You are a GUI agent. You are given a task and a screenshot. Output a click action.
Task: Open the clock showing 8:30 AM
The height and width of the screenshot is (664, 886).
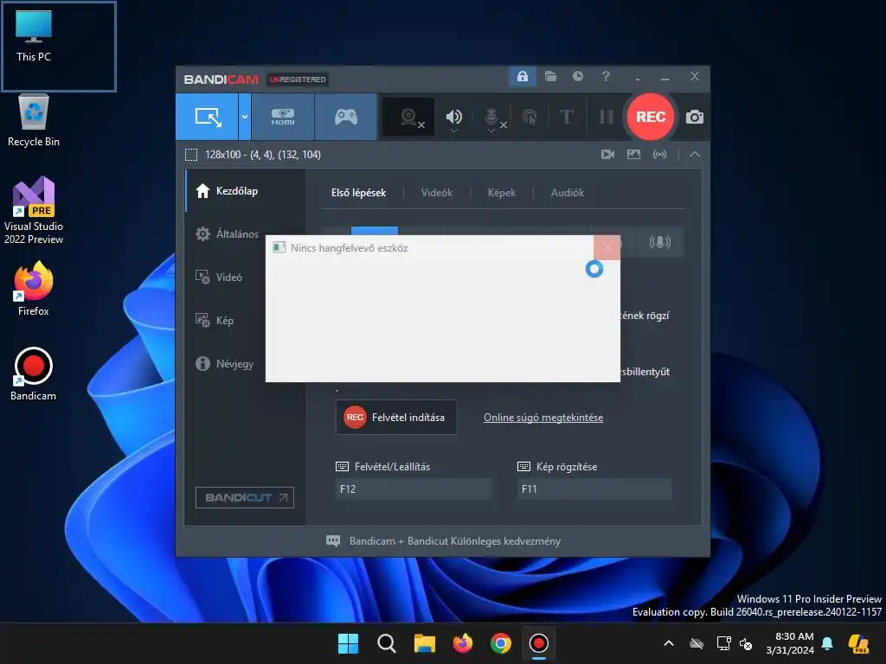pyautogui.click(x=790, y=643)
